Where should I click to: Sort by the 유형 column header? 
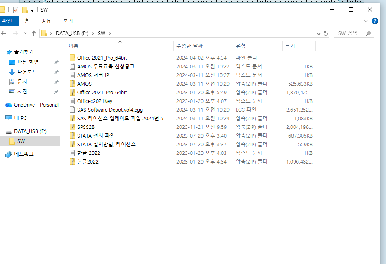pos(241,46)
